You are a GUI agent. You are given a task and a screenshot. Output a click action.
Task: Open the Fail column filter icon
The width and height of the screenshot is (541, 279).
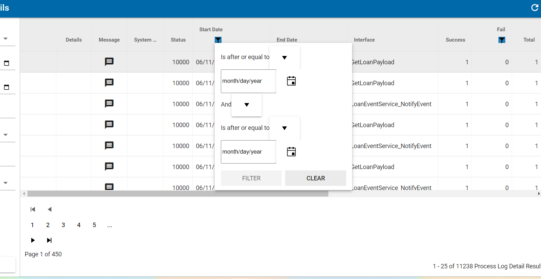pos(502,40)
